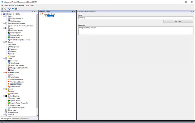Screen dimensions: 195x123
Task: Click the Save toolbar icon
Action: (x=2, y=9)
